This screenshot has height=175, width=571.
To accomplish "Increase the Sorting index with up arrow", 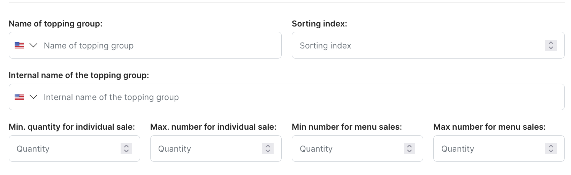I will [x=551, y=43].
